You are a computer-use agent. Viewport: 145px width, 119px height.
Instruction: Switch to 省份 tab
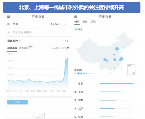(x=85, y=22)
